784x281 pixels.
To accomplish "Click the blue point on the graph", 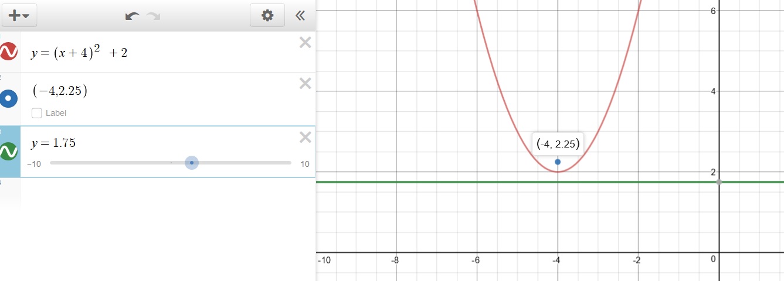I will pyautogui.click(x=557, y=162).
